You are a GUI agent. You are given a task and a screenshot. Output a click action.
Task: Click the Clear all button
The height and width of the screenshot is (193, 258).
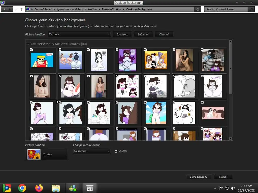(164, 34)
